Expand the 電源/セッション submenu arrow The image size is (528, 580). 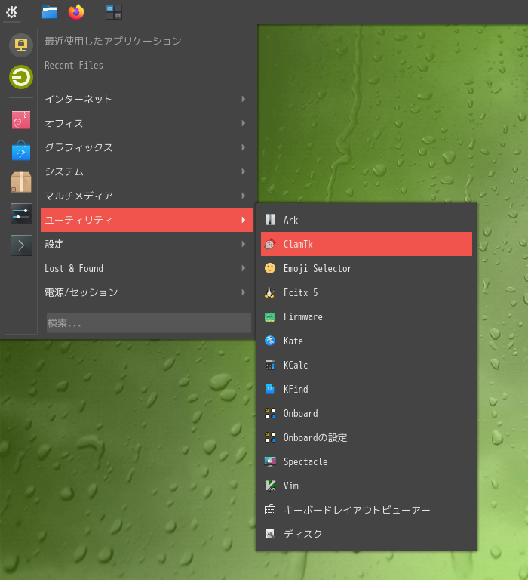pyautogui.click(x=243, y=292)
